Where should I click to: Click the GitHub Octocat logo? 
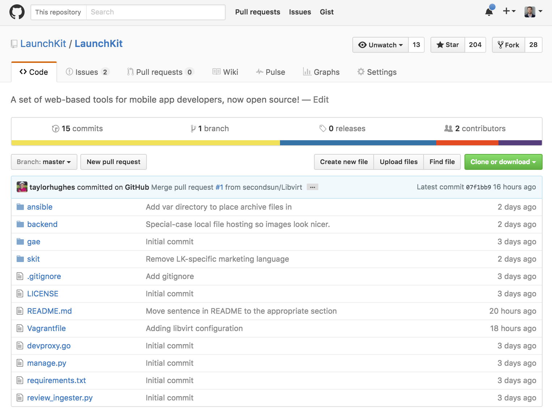[17, 12]
